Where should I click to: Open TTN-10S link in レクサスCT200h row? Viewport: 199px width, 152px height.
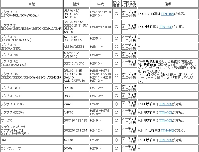tap(166, 104)
